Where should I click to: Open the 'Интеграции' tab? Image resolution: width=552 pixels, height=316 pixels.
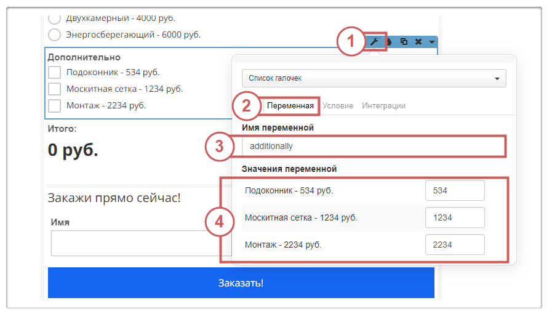point(383,106)
